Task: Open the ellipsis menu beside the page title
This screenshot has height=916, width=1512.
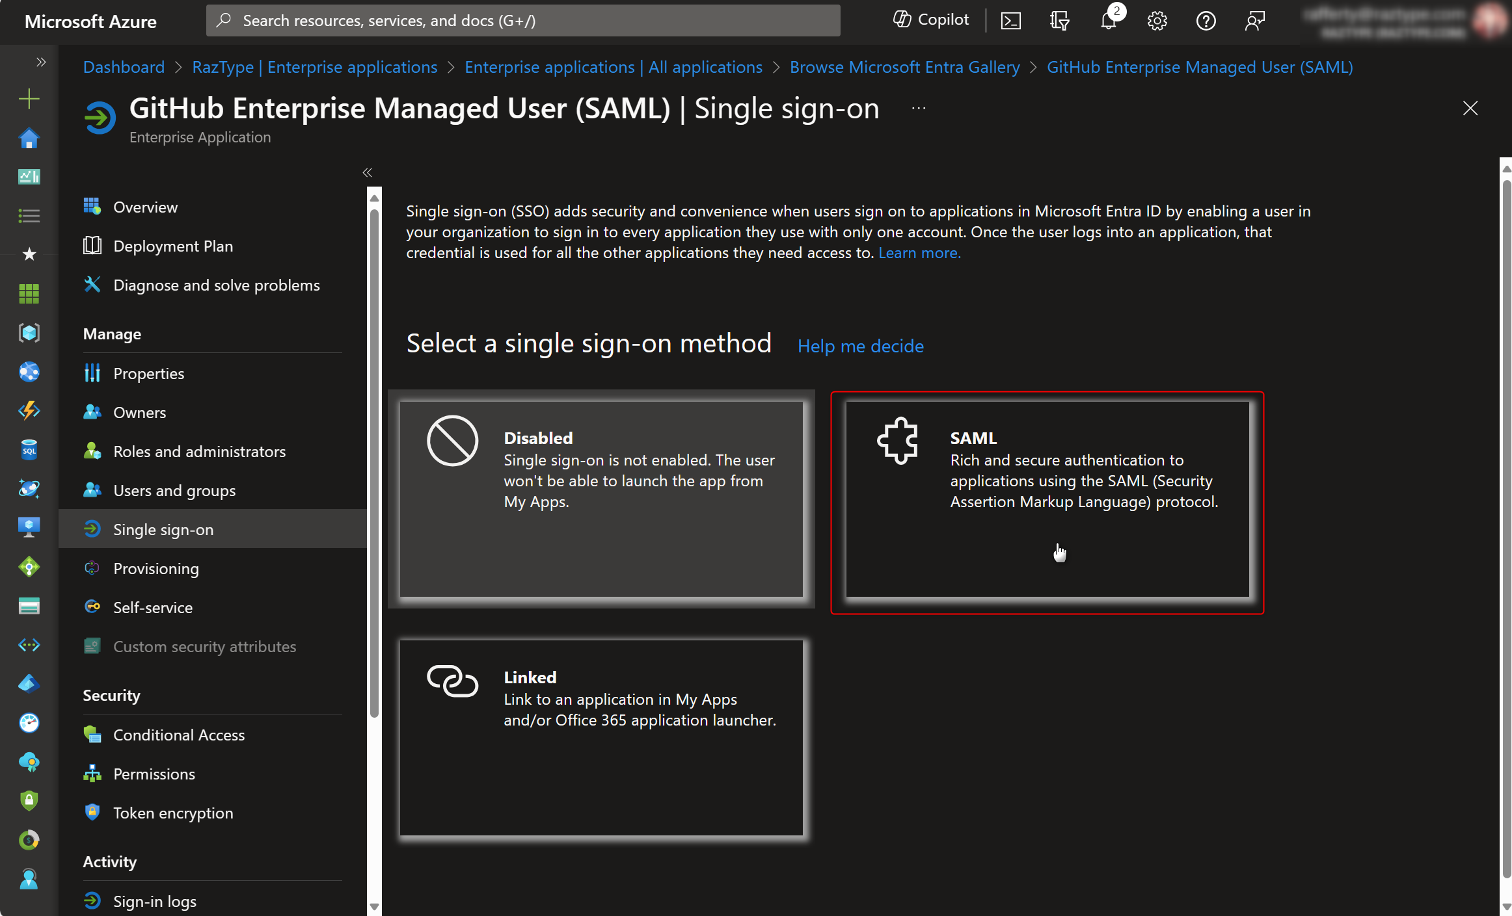Action: coord(919,109)
